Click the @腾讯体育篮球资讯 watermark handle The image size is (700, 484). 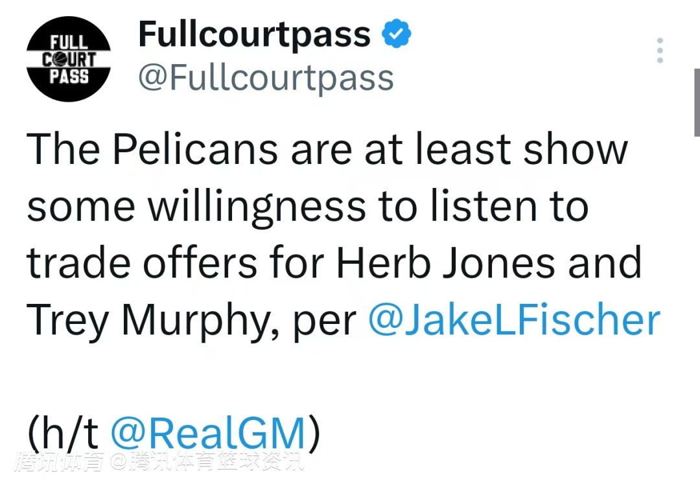[x=206, y=463]
